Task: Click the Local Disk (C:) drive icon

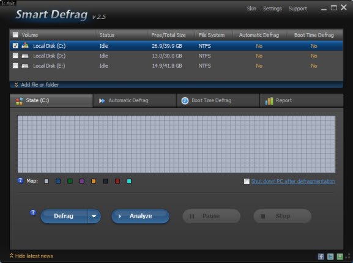Action: (x=25, y=46)
